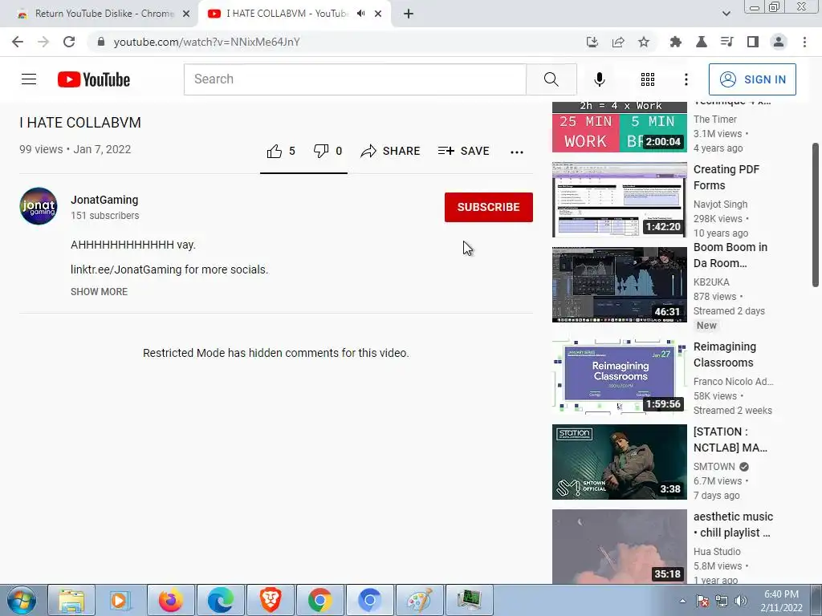This screenshot has height=616, width=822.
Task: Open The Timer 2:00:04 video thumbnail
Action: tap(619, 127)
